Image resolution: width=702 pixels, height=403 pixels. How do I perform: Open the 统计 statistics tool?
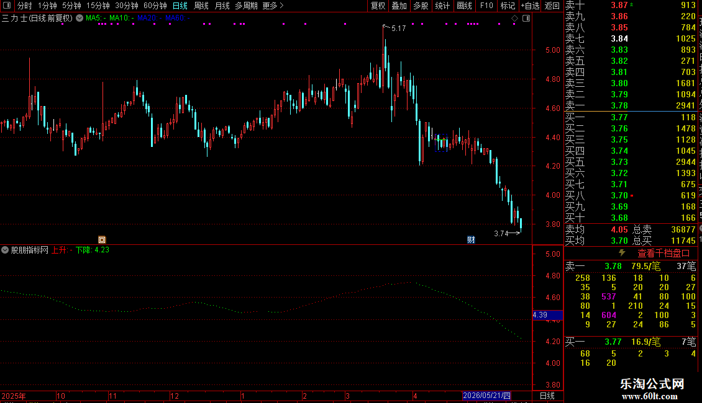(442, 6)
